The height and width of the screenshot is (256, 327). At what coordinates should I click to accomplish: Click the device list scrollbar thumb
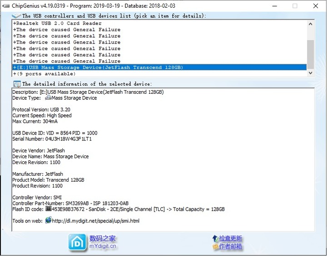[x=310, y=54]
